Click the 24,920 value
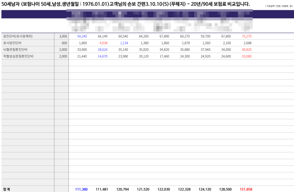The width and height of the screenshot is (294, 192). [x=205, y=56]
